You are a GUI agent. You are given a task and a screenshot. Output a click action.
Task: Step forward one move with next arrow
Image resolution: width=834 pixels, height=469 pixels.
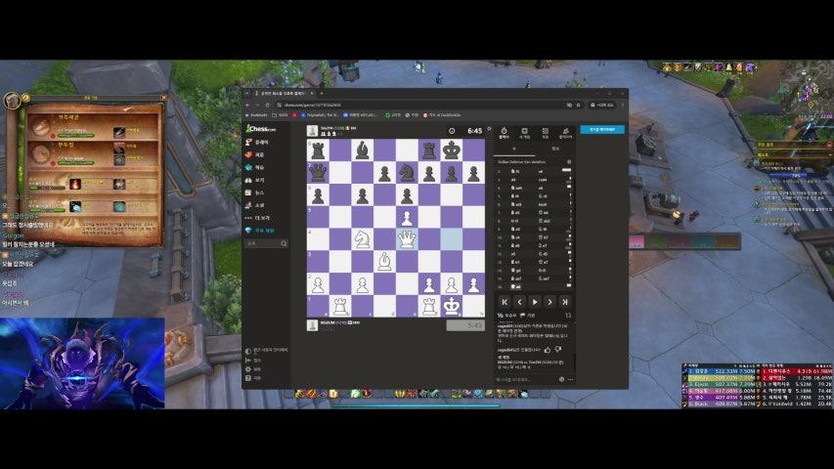pyautogui.click(x=550, y=302)
